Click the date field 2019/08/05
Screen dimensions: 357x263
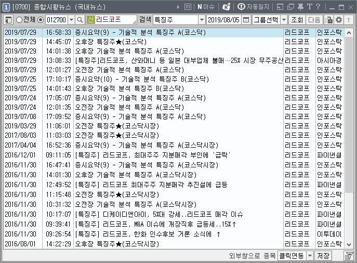[223, 20]
